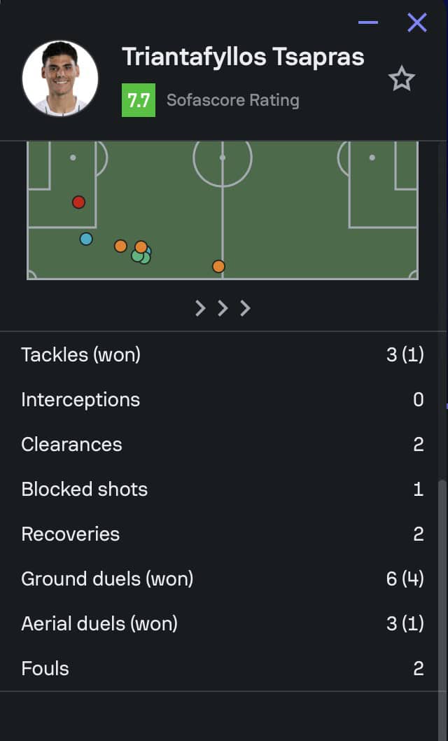Click the attack direction arrows below the pitch
This screenshot has width=448, height=741.
[223, 308]
